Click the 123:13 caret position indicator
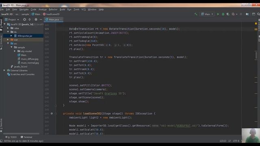 223,141
